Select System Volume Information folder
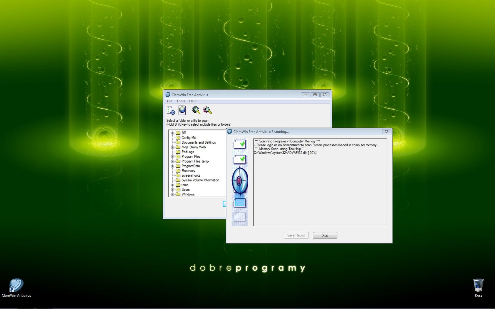495x309 pixels. (200, 180)
